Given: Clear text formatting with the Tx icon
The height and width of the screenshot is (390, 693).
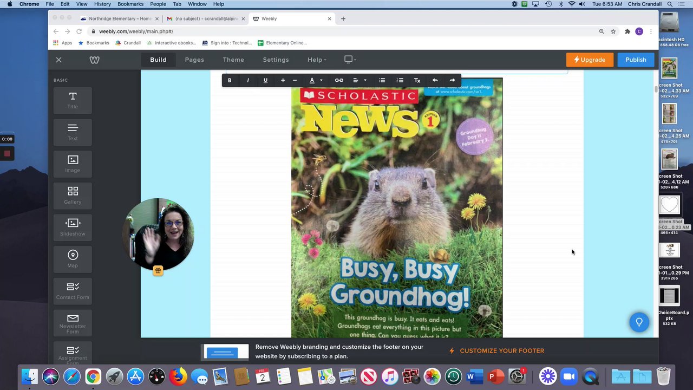Looking at the screenshot, I should [x=417, y=80].
